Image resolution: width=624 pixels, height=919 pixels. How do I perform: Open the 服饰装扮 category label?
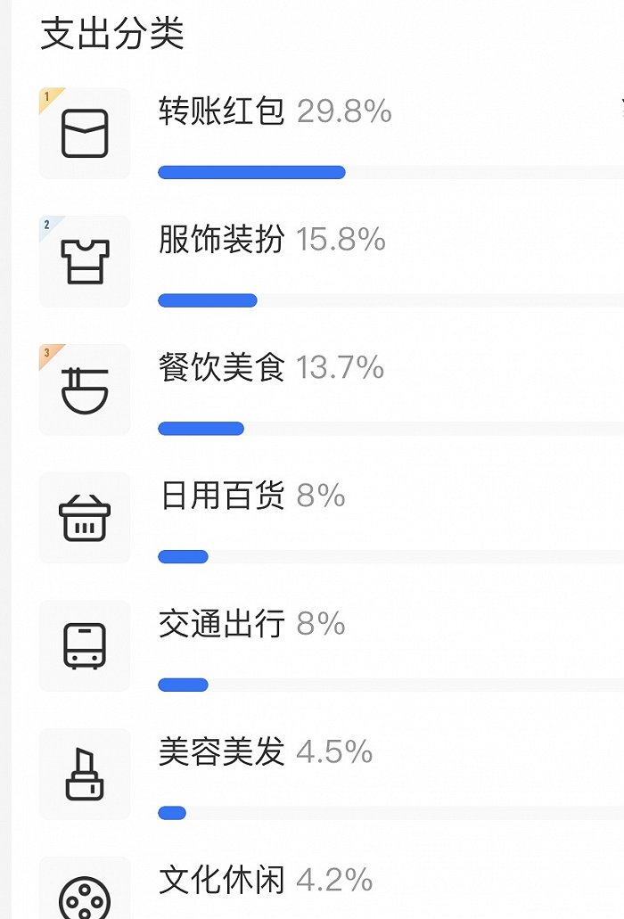(222, 239)
